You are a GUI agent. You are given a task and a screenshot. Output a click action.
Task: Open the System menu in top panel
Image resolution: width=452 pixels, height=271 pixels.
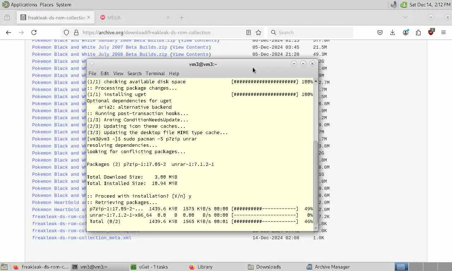coord(64,5)
